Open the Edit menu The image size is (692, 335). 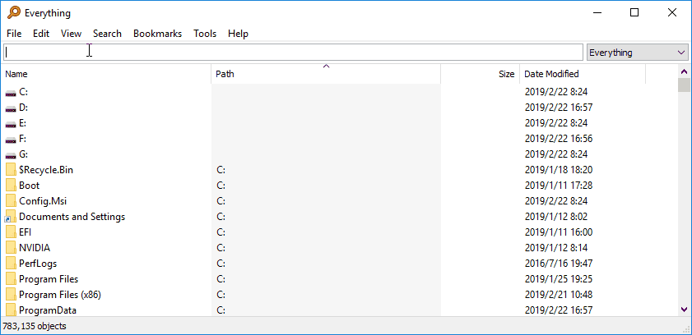click(41, 34)
